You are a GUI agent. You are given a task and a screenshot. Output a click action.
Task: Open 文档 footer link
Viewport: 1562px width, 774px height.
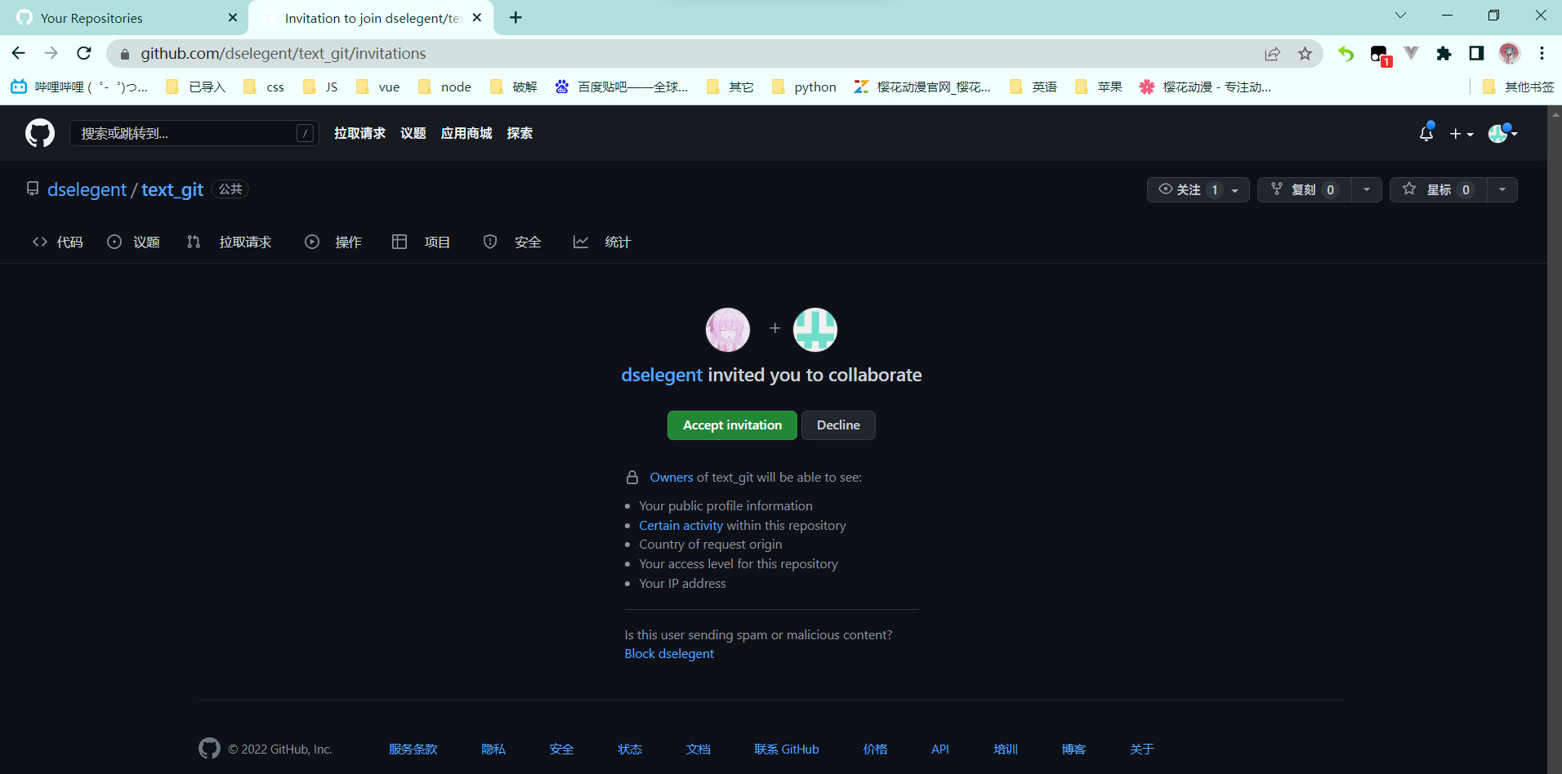698,750
